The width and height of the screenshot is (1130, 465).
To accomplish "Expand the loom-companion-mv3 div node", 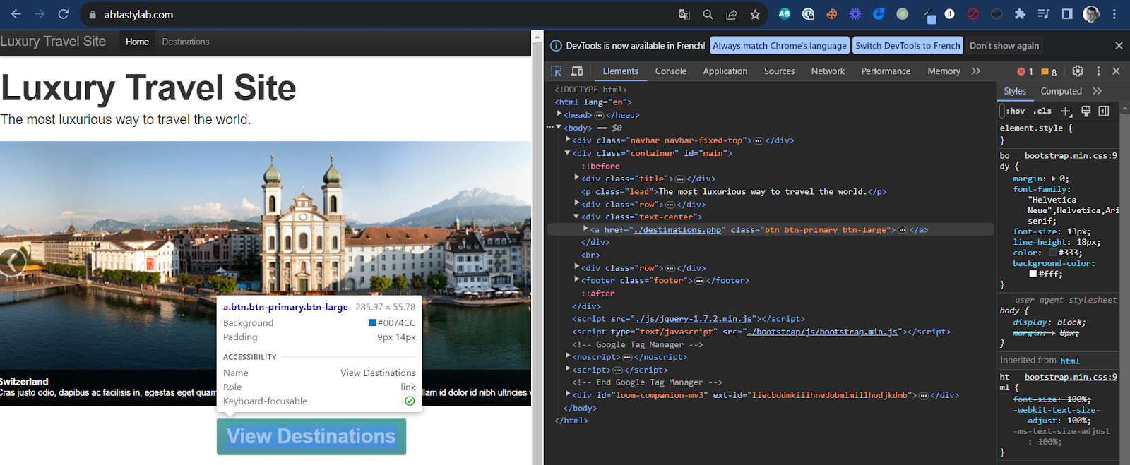I will click(568, 394).
